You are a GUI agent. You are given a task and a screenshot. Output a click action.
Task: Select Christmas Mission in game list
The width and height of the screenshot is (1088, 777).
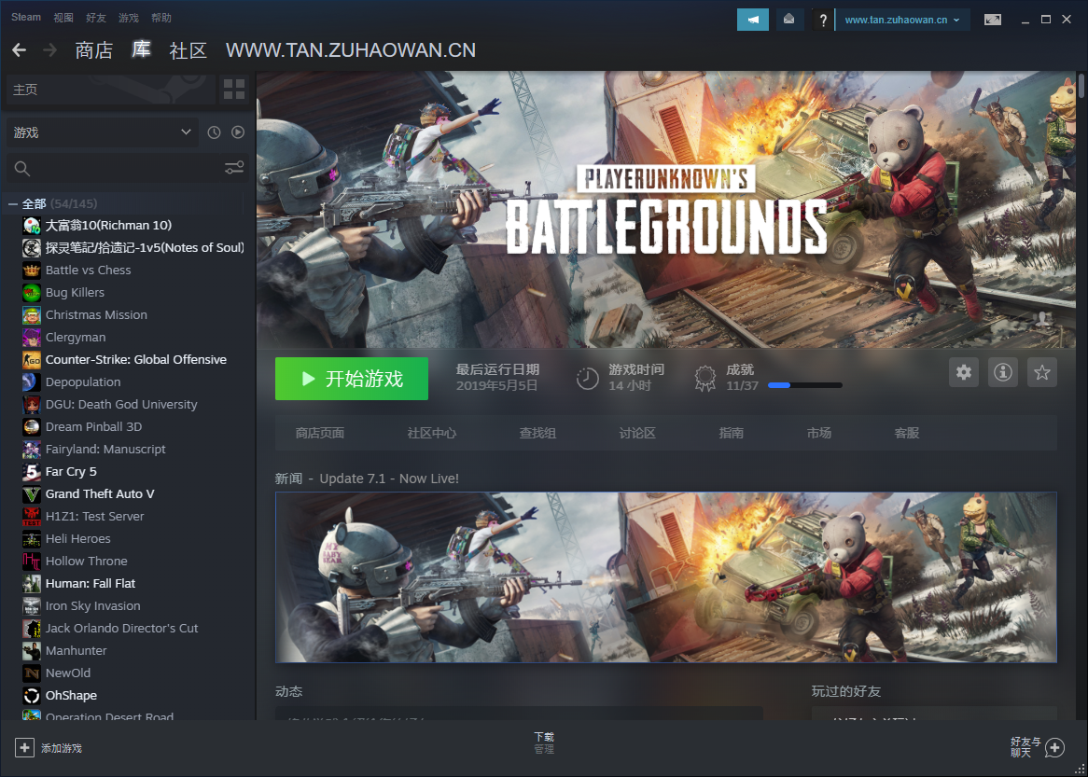tap(96, 315)
